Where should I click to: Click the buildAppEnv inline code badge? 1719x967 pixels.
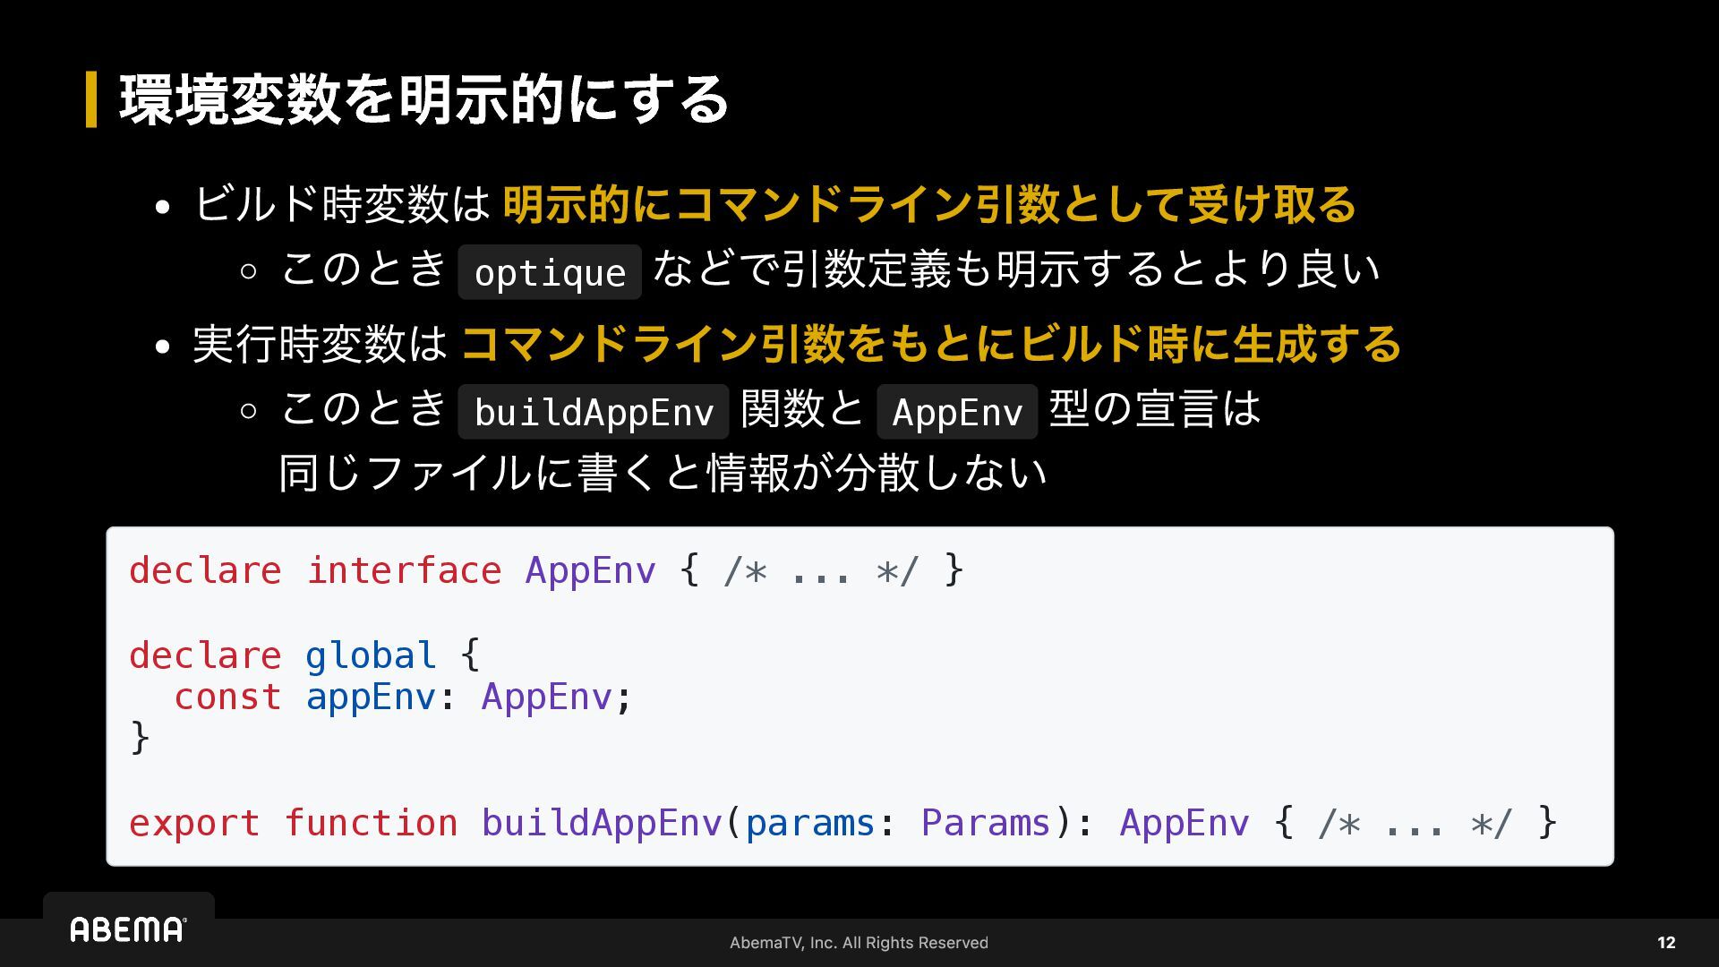(x=593, y=412)
